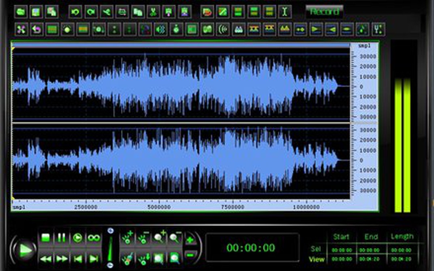
Task: Click the 5000000 mark on timeline ruler
Action: click(x=159, y=207)
